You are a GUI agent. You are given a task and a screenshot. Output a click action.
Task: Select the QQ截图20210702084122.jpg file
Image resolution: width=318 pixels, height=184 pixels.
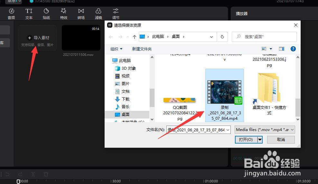tap(180, 109)
